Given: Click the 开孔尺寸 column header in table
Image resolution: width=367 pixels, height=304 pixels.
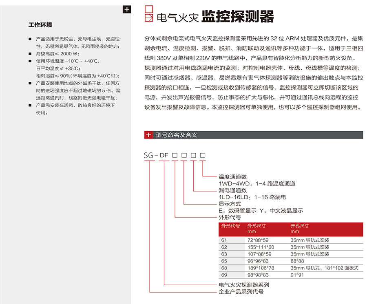Looking at the screenshot, I should pos(300,225).
